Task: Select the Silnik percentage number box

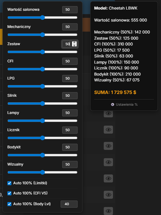Action: [70, 96]
